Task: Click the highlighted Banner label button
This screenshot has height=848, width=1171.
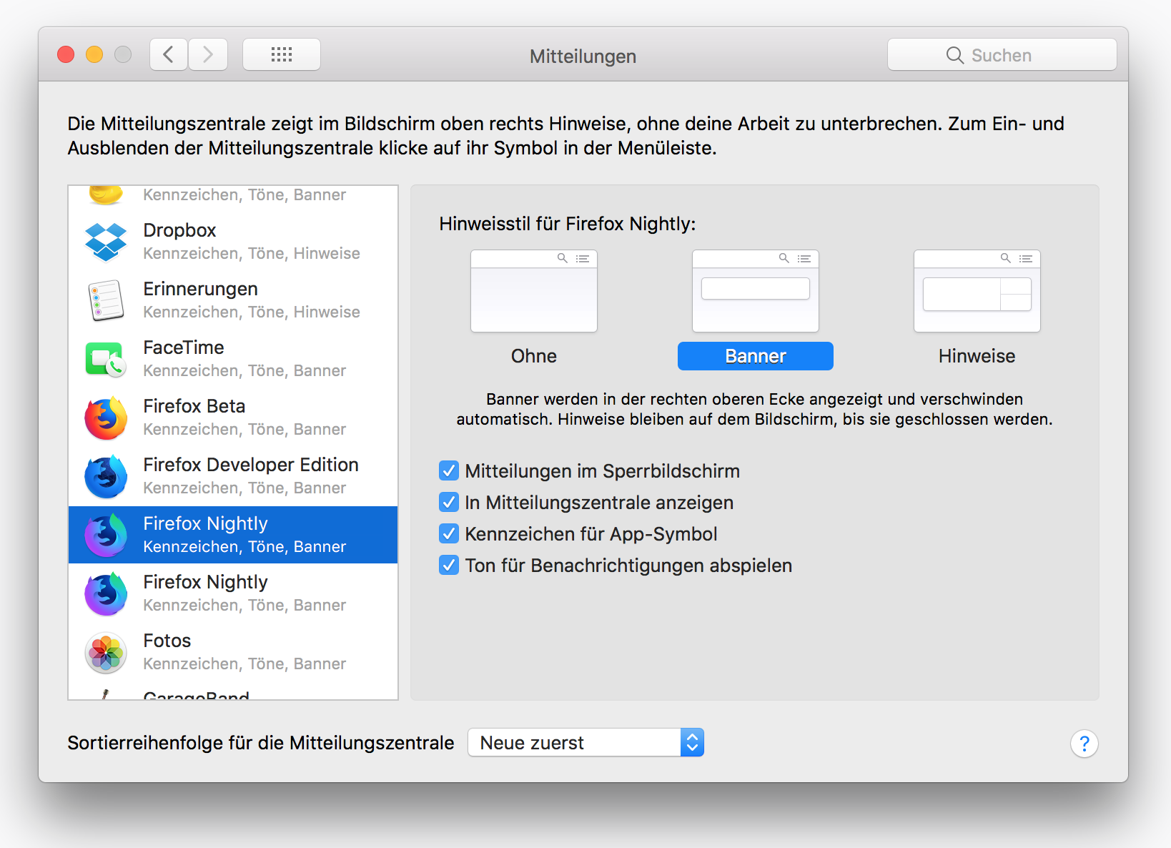Action: (756, 356)
